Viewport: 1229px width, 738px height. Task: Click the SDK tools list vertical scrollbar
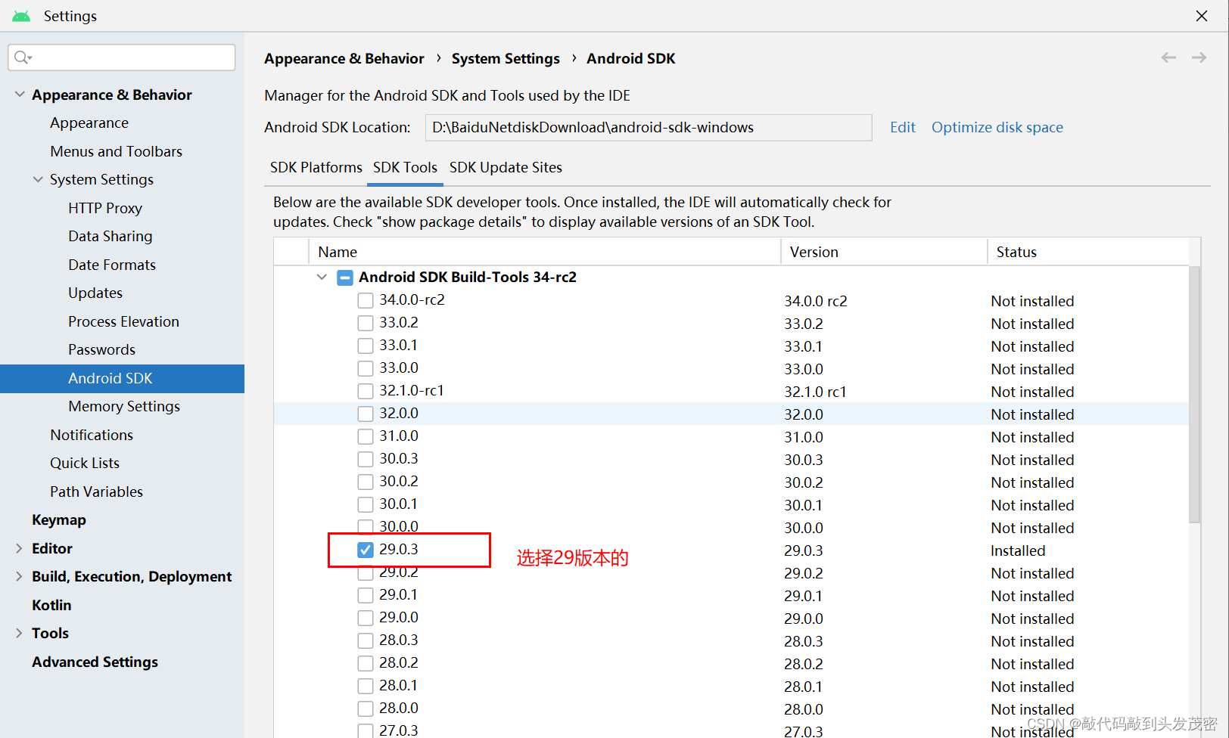click(x=1194, y=393)
